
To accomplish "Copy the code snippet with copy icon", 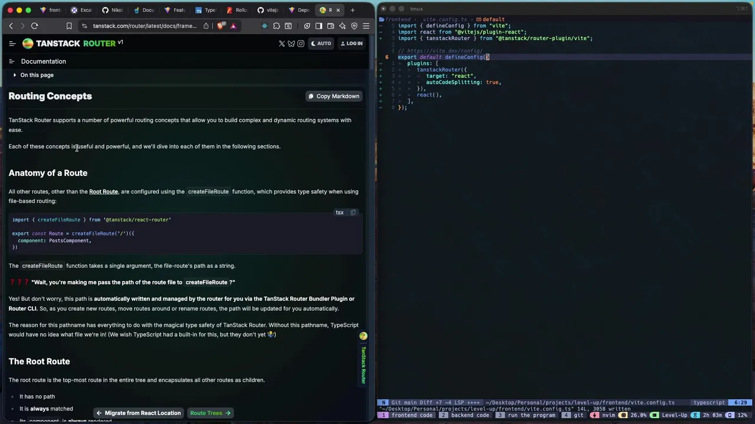I will [x=353, y=213].
